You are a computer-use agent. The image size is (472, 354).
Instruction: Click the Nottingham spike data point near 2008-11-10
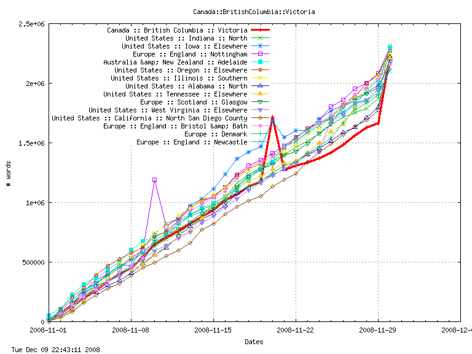click(154, 179)
